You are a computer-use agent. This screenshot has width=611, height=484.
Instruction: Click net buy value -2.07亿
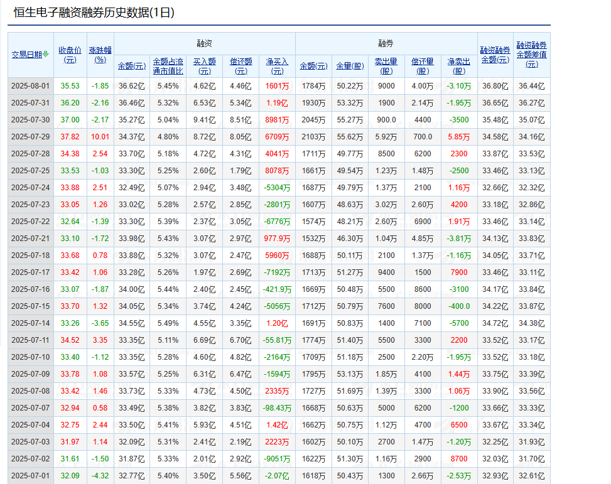277,476
